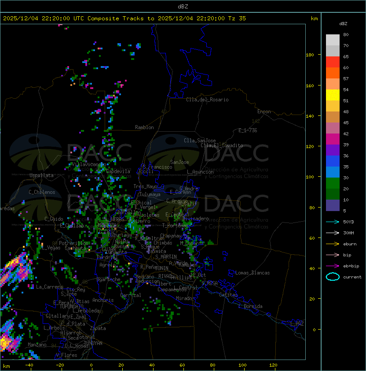
Task: Click the 'Uspallata' place label
Action: pos(41,175)
